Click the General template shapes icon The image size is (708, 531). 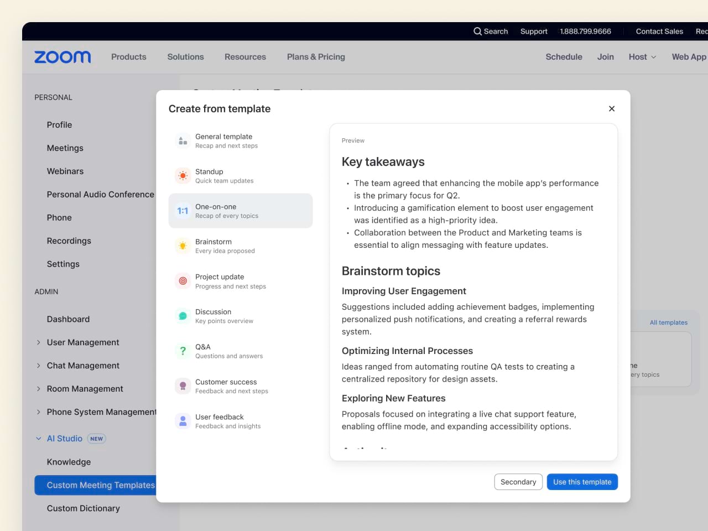[183, 141]
